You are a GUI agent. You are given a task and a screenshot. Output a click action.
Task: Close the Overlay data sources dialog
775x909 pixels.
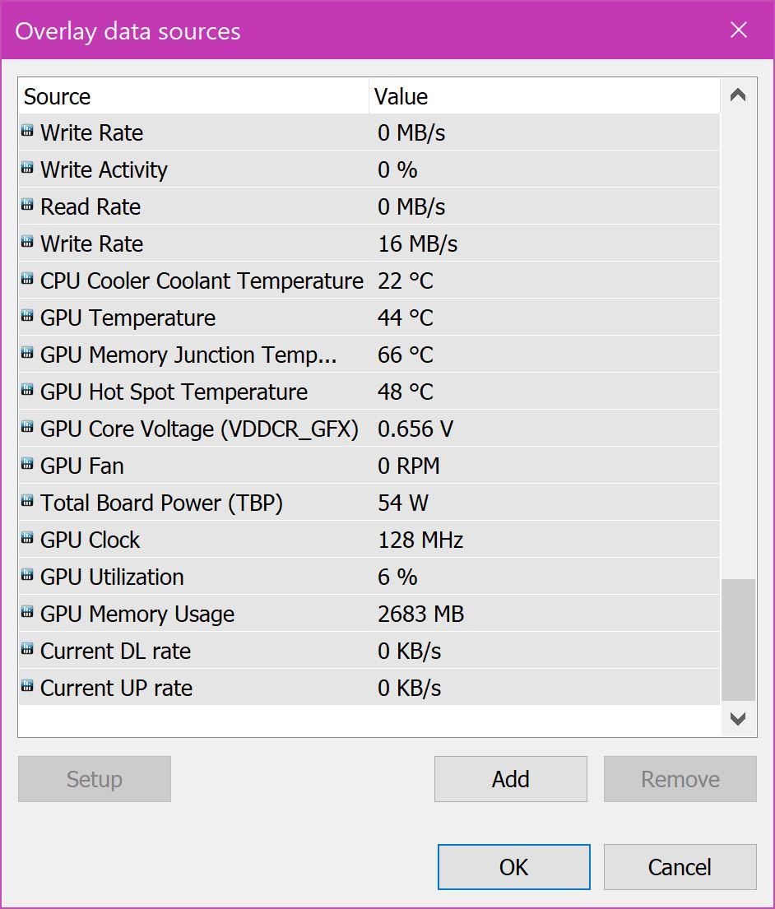[738, 30]
